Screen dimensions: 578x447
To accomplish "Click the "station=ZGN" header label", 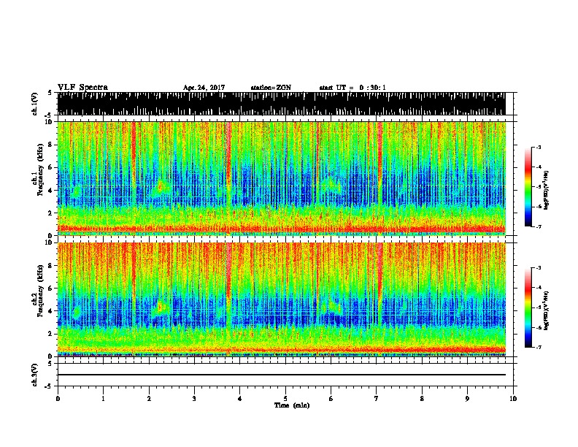I will (271, 88).
